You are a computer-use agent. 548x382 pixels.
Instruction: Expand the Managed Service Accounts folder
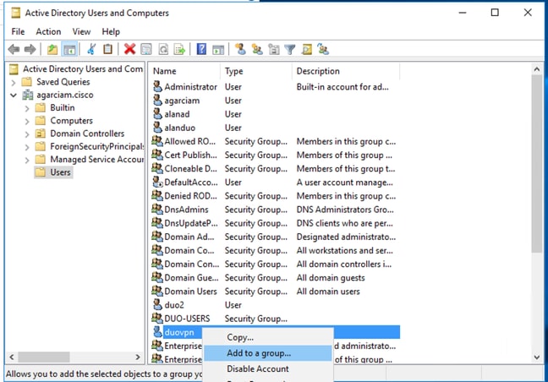(x=27, y=160)
